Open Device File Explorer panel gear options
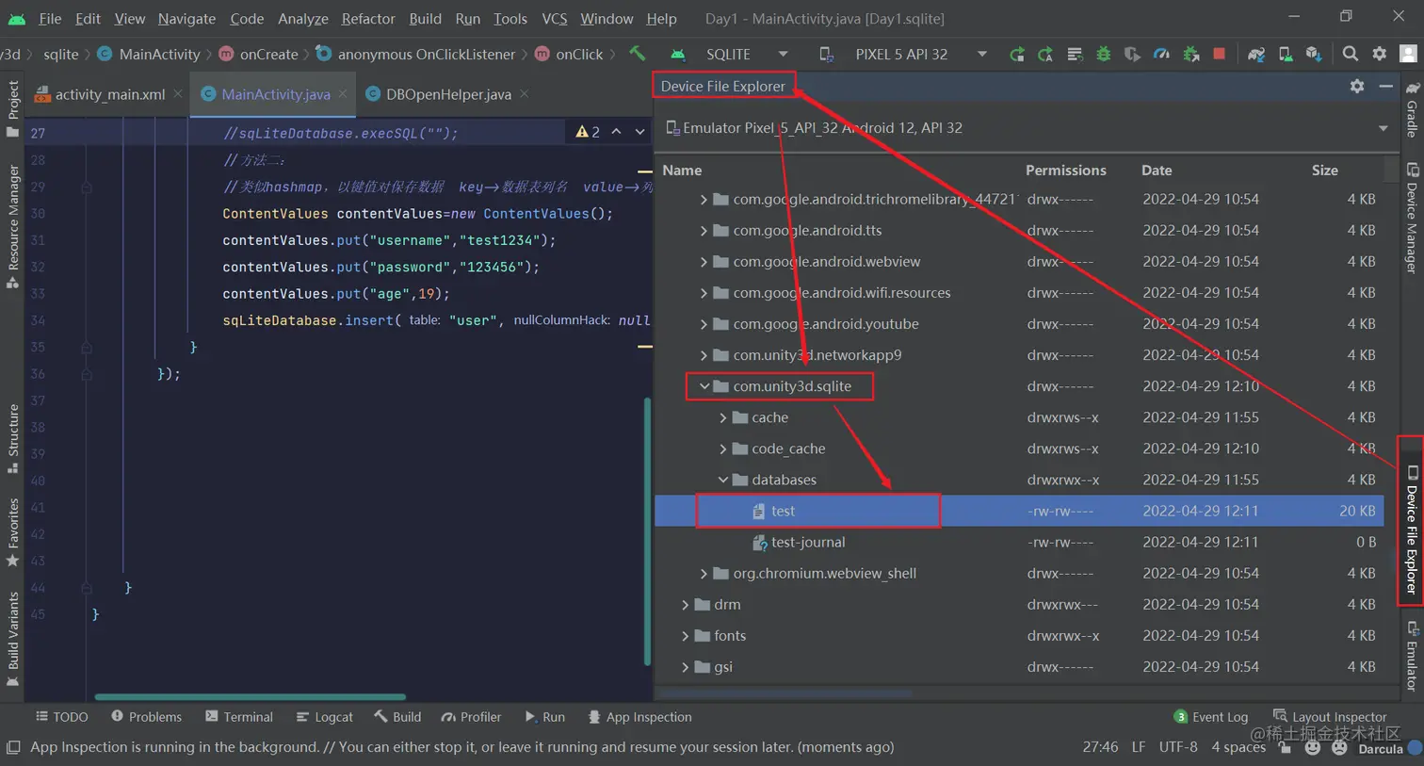 click(x=1357, y=86)
